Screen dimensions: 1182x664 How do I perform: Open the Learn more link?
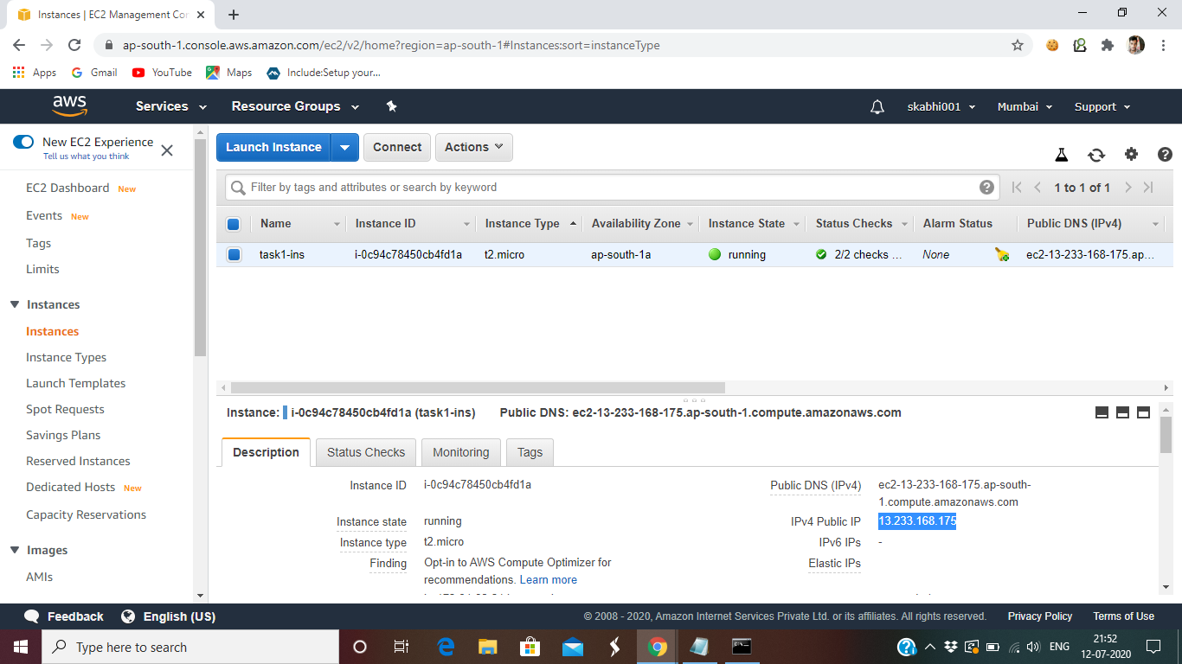pos(549,579)
